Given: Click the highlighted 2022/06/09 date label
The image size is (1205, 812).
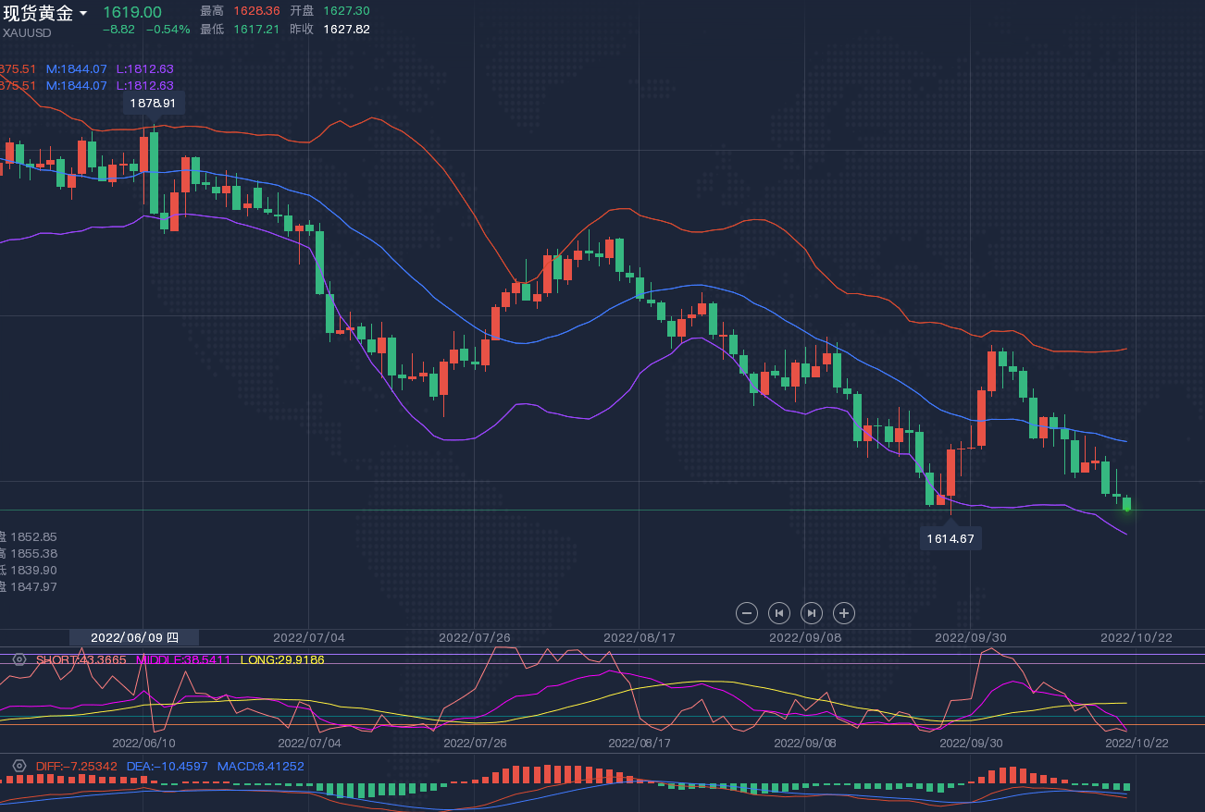Looking at the screenshot, I should coord(133,637).
